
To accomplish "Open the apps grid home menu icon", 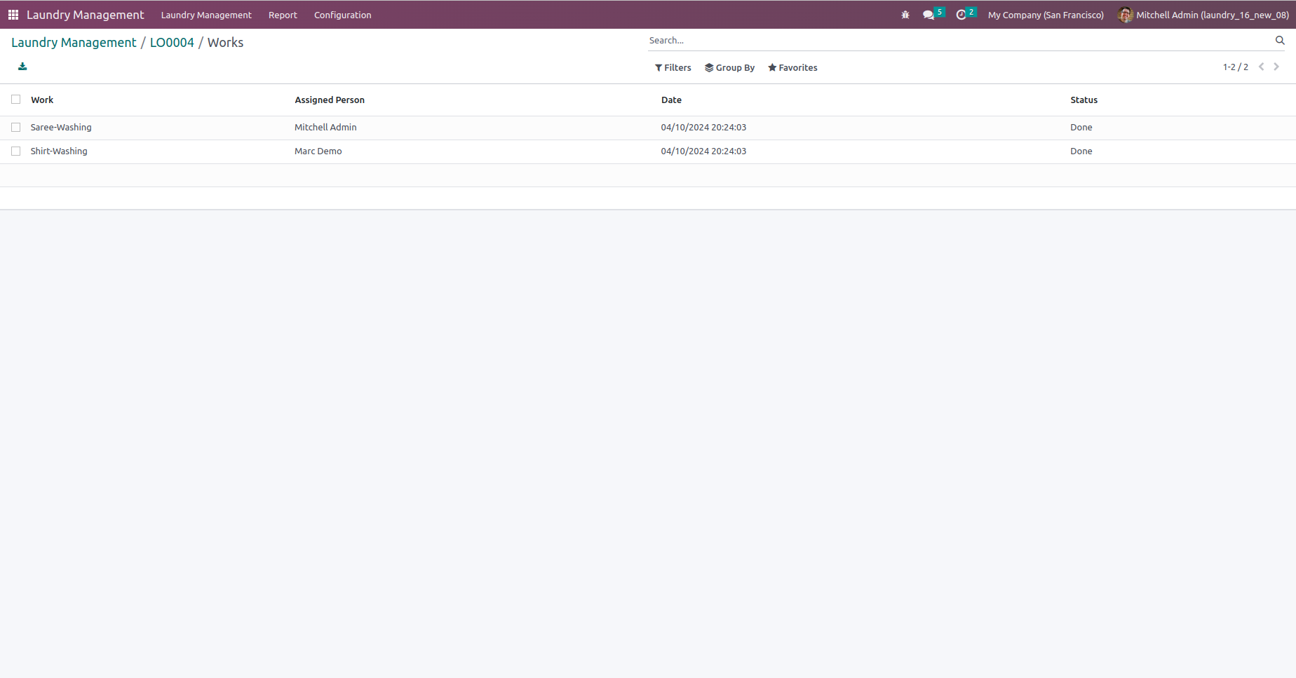I will [x=13, y=15].
